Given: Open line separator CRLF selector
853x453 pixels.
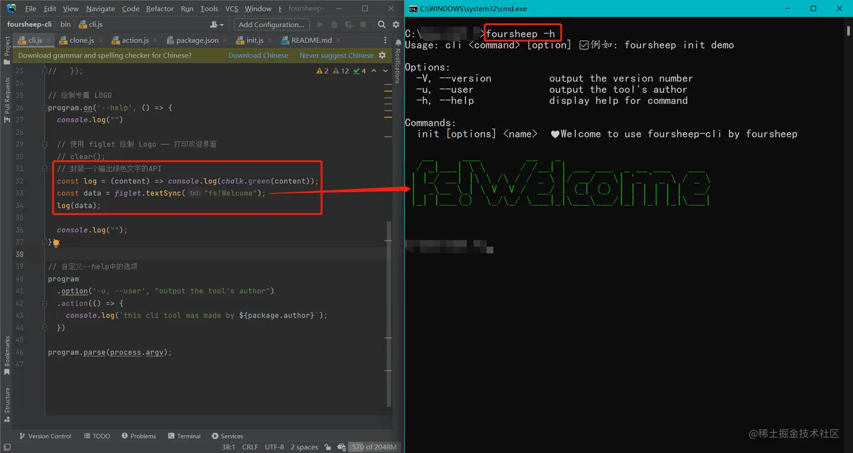Looking at the screenshot, I should click(250, 447).
